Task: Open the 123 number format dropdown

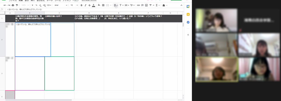Action: (49, 5)
